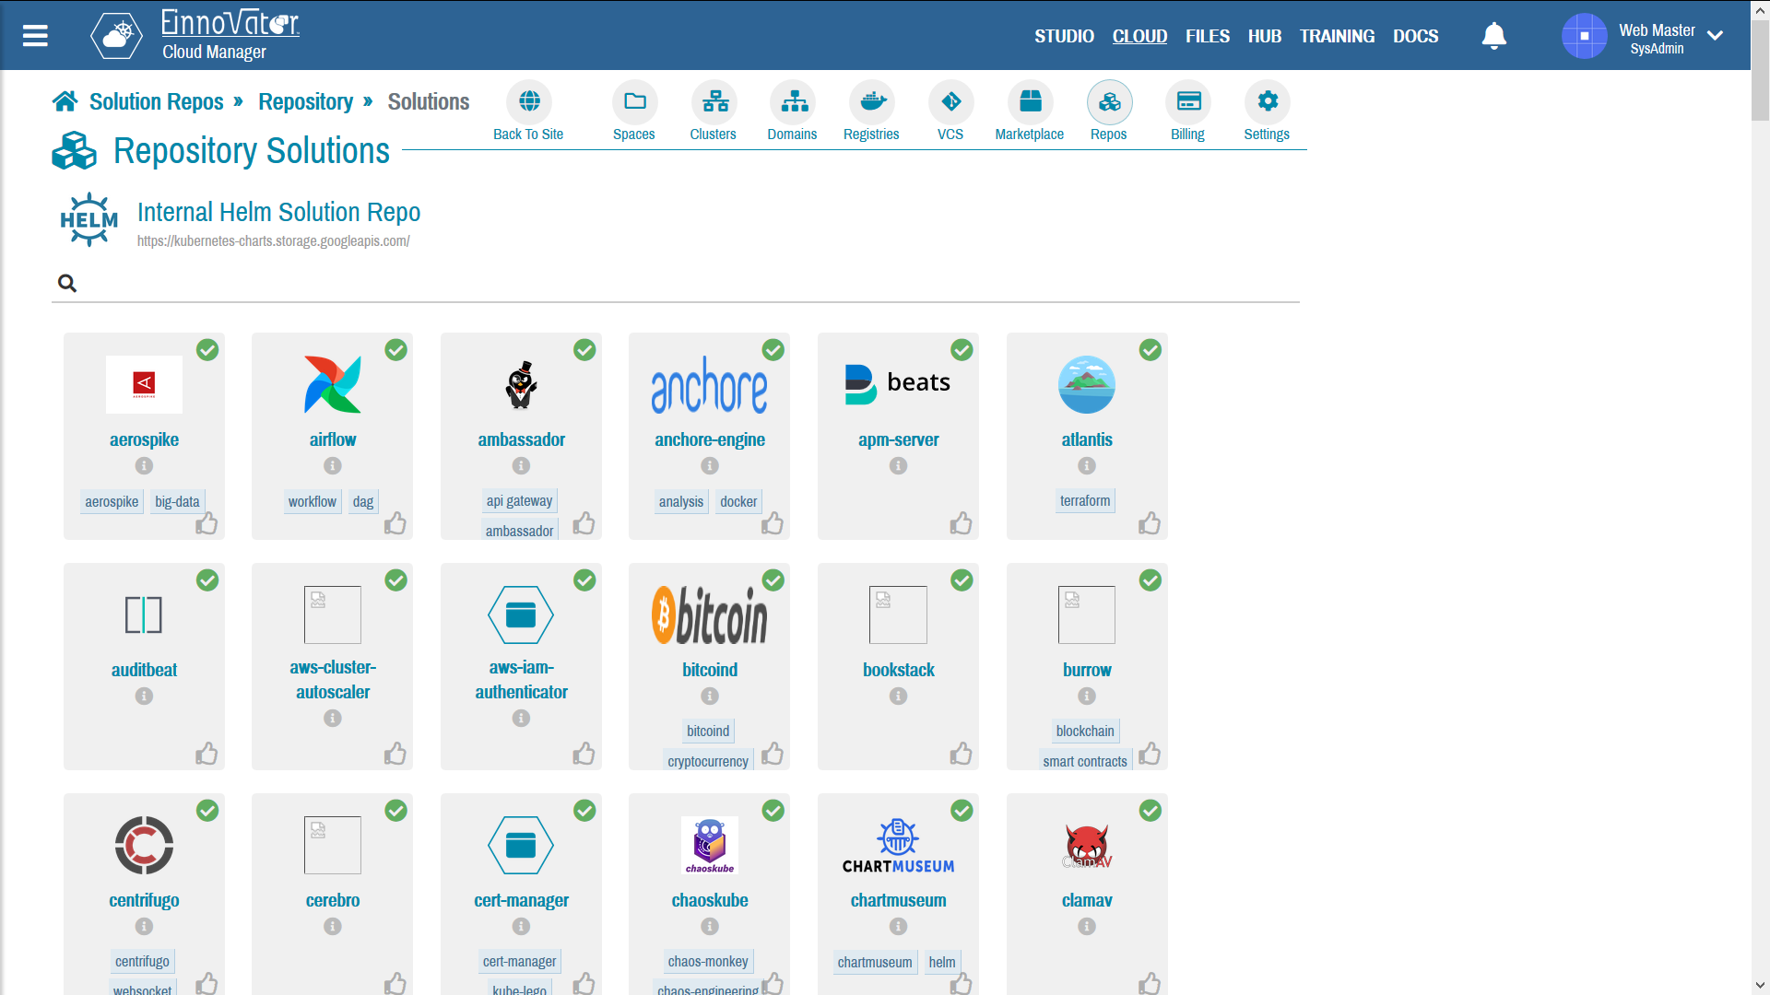Show info for anchore-engine
This screenshot has width=1770, height=995.
[710, 466]
